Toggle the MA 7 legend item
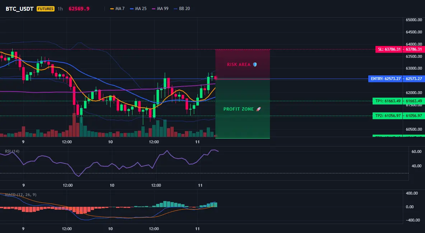This screenshot has height=233, width=425. [x=117, y=9]
